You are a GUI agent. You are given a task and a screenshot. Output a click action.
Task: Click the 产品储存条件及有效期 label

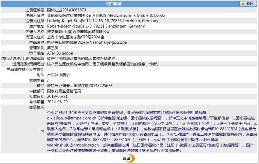click(x=25, y=70)
